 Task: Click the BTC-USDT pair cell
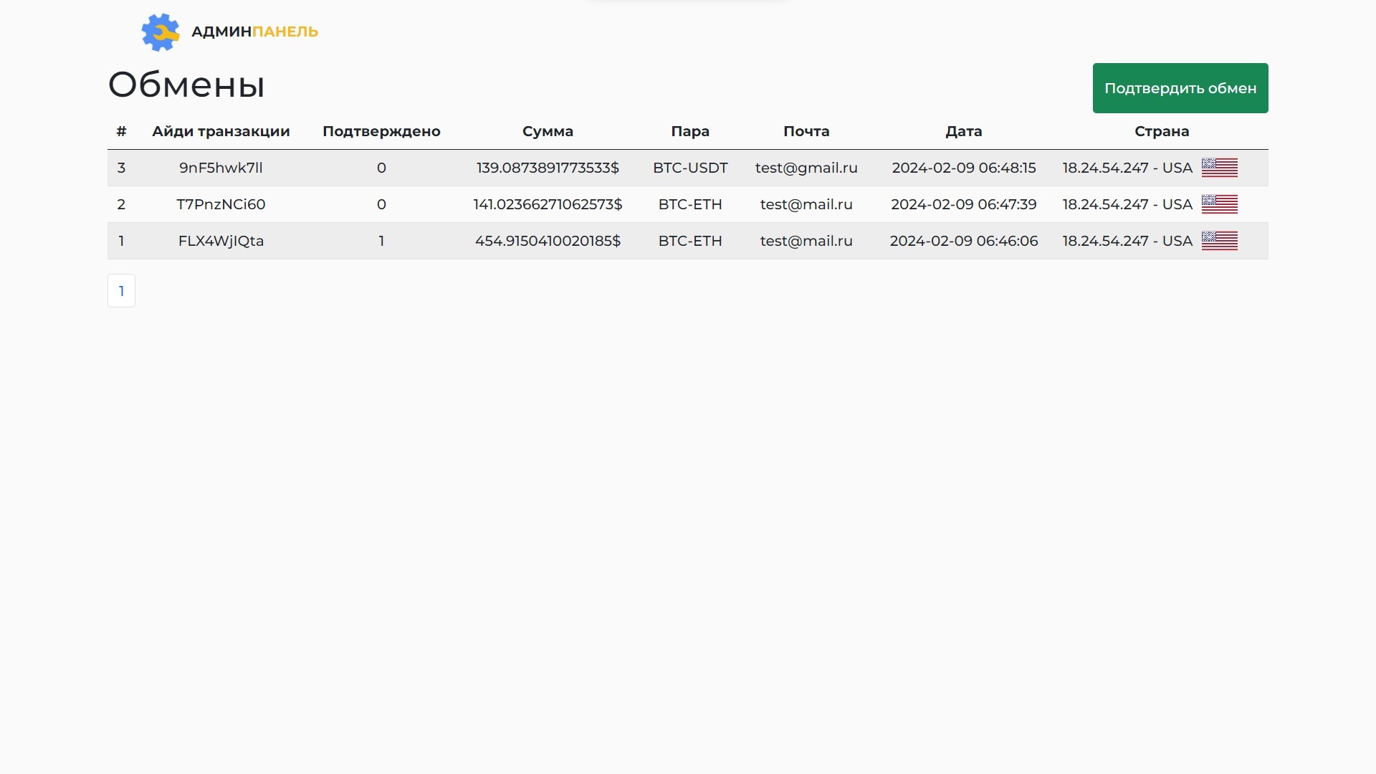tap(689, 168)
